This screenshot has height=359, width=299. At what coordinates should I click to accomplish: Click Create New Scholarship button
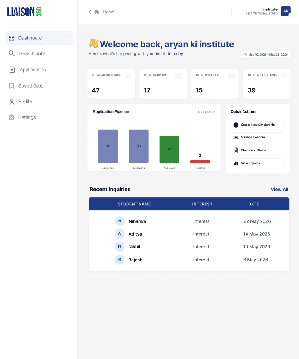[258, 125]
